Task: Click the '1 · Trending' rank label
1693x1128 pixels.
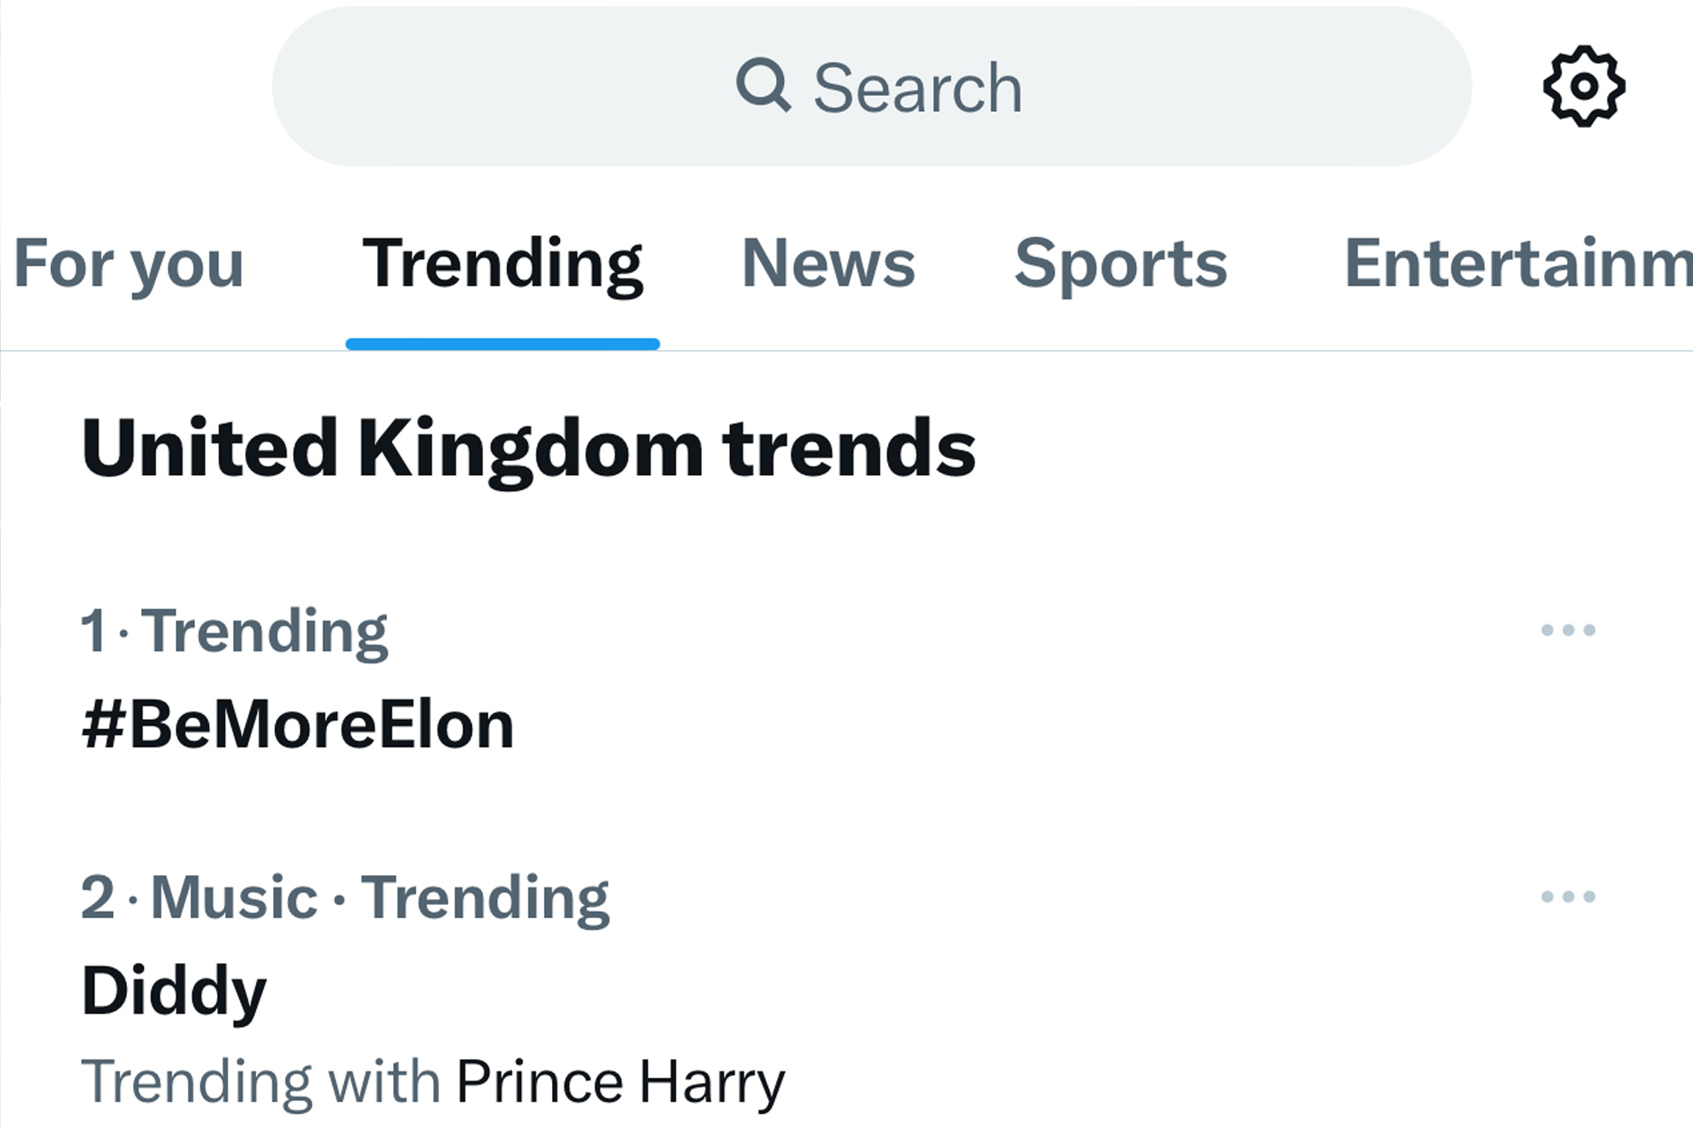Action: point(234,631)
